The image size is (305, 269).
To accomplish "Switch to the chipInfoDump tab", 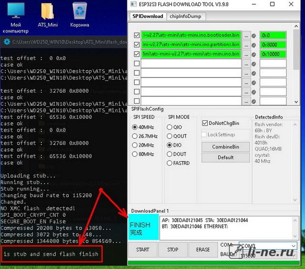I will (185, 16).
